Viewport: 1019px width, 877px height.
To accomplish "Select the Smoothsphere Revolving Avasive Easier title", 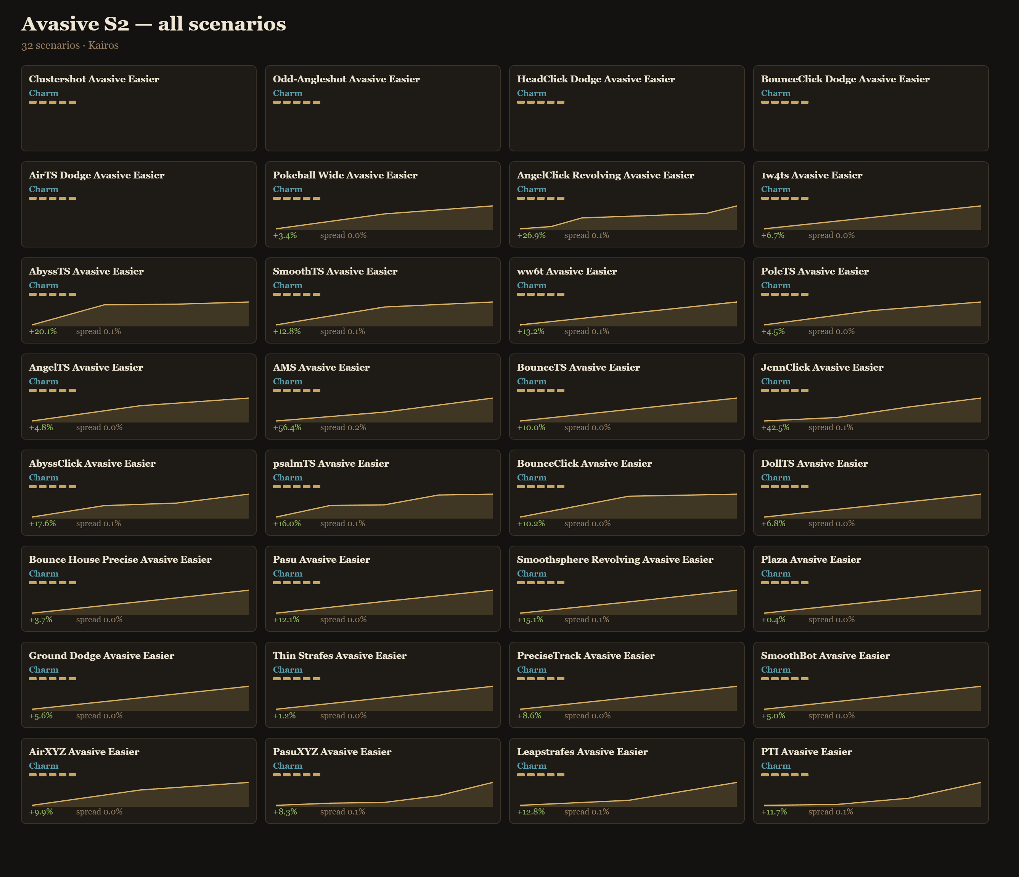I will 615,559.
